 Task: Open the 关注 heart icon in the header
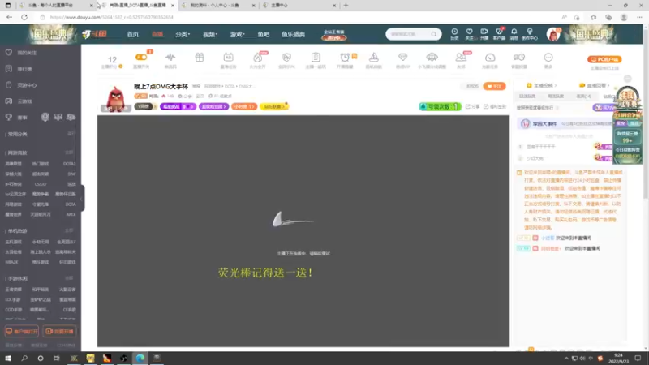click(x=469, y=34)
